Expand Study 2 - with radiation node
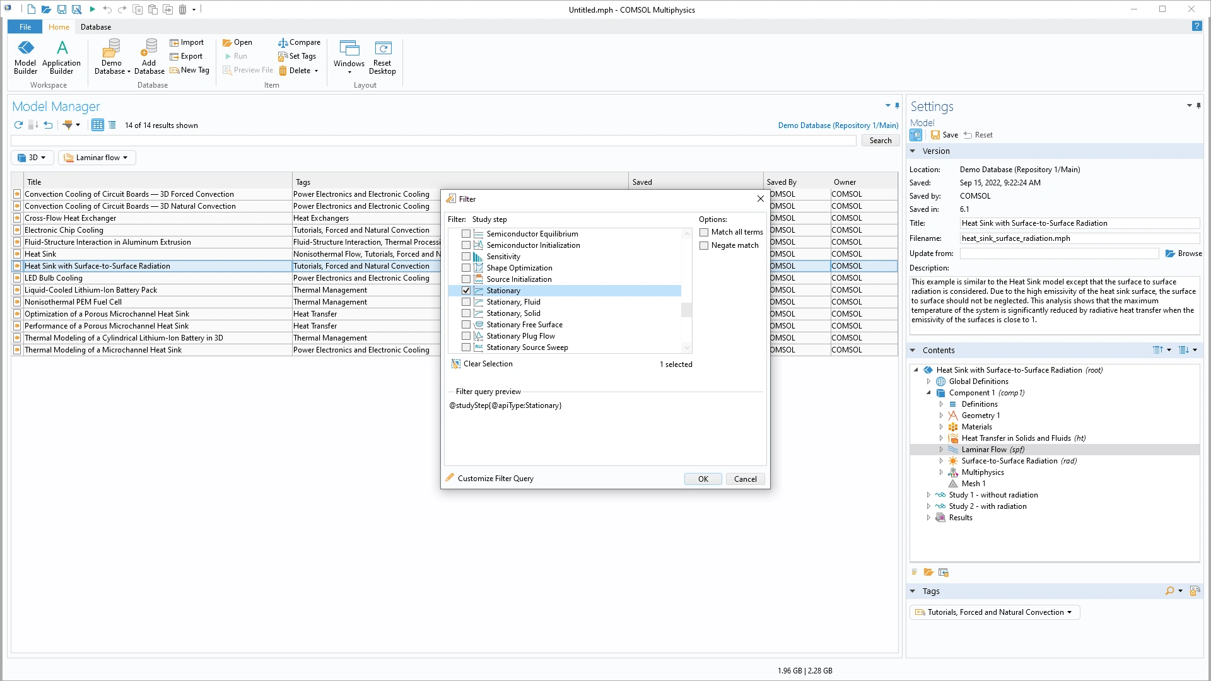 (928, 506)
